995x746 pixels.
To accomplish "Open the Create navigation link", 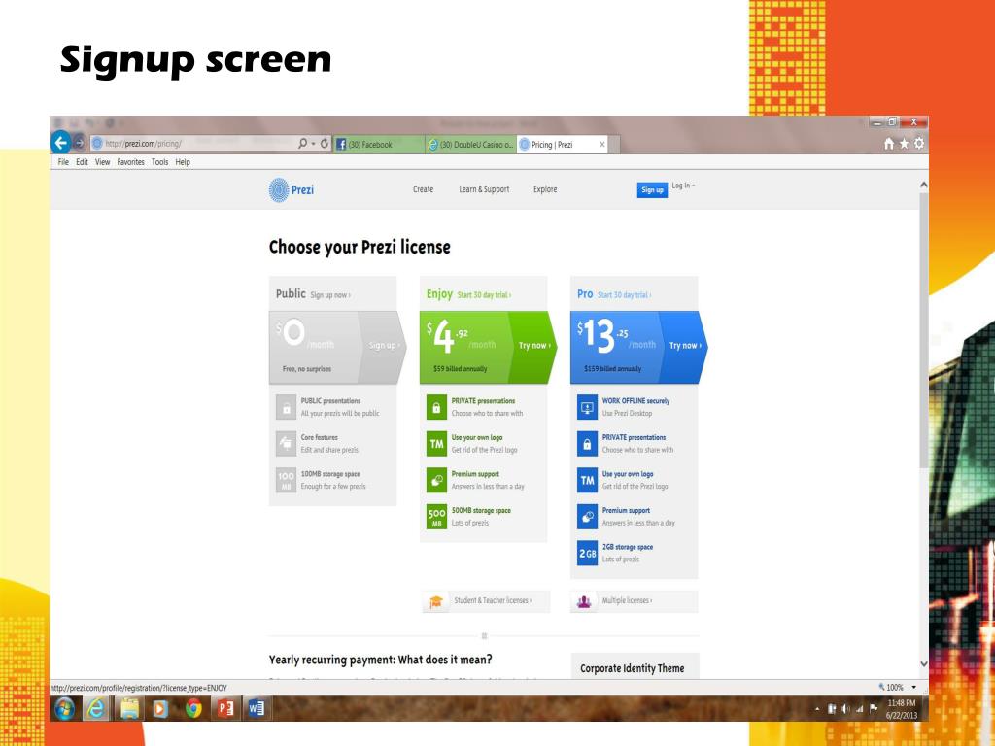I will (x=424, y=189).
